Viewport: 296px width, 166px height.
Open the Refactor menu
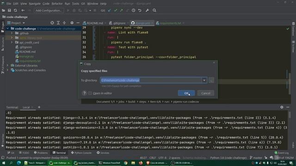point(57,4)
